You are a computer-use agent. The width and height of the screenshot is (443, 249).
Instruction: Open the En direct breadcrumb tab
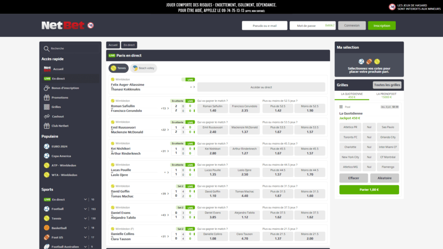coord(129,45)
